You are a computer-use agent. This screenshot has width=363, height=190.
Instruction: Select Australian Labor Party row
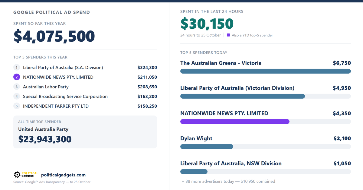85,87
